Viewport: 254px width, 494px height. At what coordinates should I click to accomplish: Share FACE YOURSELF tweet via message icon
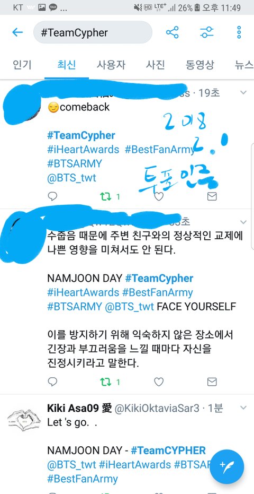pos(212,382)
